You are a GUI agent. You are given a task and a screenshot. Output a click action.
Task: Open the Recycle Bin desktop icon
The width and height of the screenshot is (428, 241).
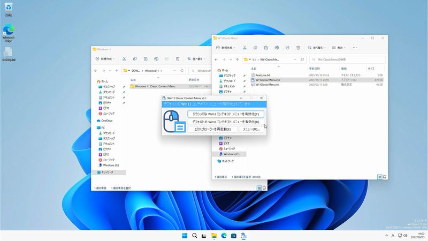(9, 9)
